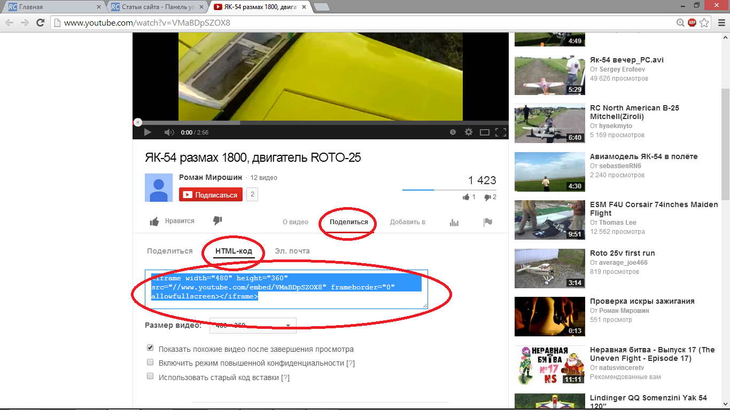Click the thumbs-up icon beside Нравится

[154, 222]
